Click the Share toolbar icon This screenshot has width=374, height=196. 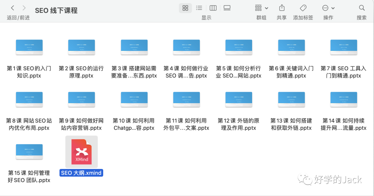click(x=282, y=8)
